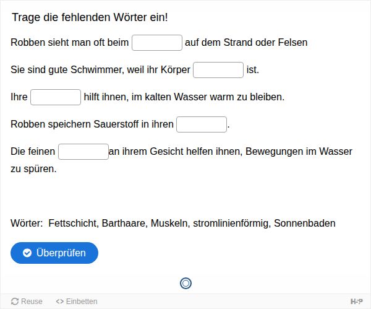Click the Reuse circular arrows icon

[15, 302]
